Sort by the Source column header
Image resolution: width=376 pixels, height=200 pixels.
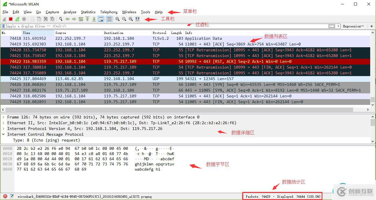pos(79,33)
